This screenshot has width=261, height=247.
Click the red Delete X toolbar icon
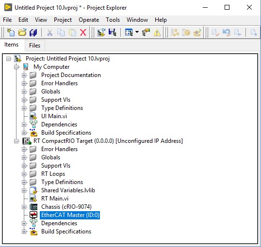tap(83, 32)
